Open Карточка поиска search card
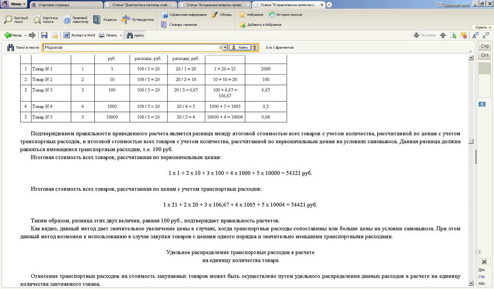The height and width of the screenshot is (289, 494). click(45, 20)
